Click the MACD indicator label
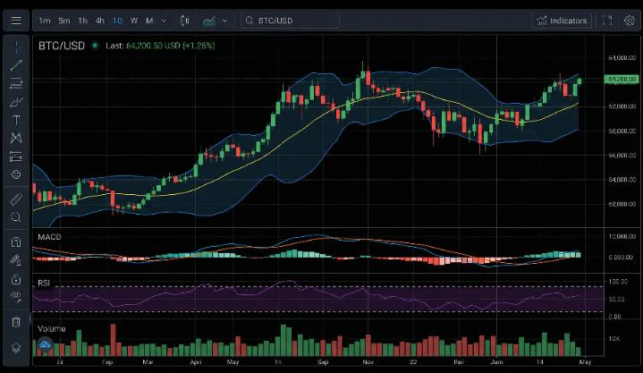This screenshot has width=643, height=373. [49, 237]
